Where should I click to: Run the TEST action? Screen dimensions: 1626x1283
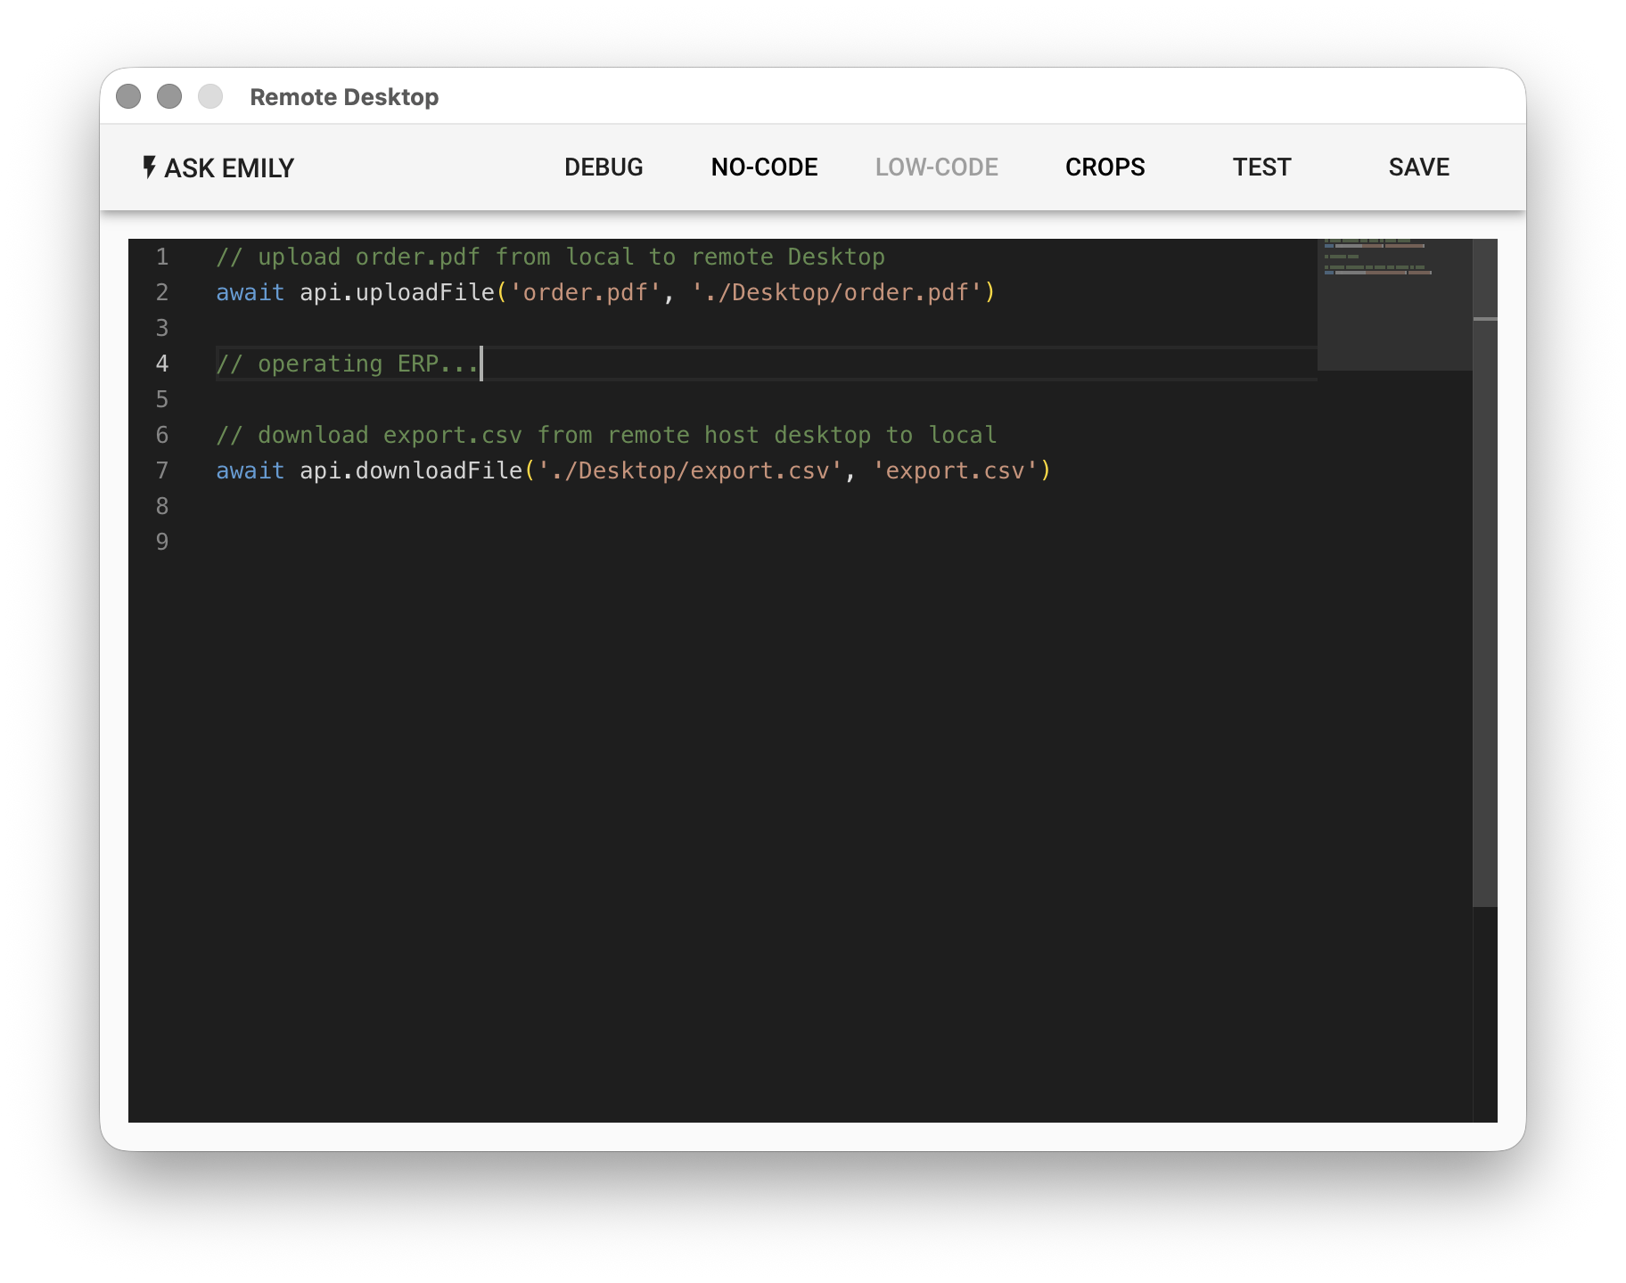(x=1261, y=168)
